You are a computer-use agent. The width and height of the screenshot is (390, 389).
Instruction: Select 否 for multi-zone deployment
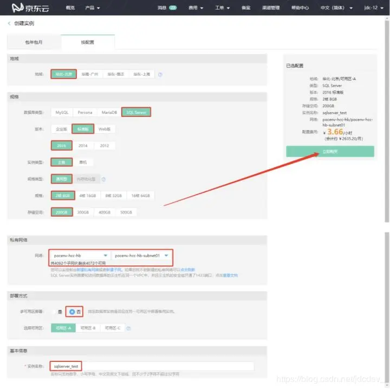(75, 312)
